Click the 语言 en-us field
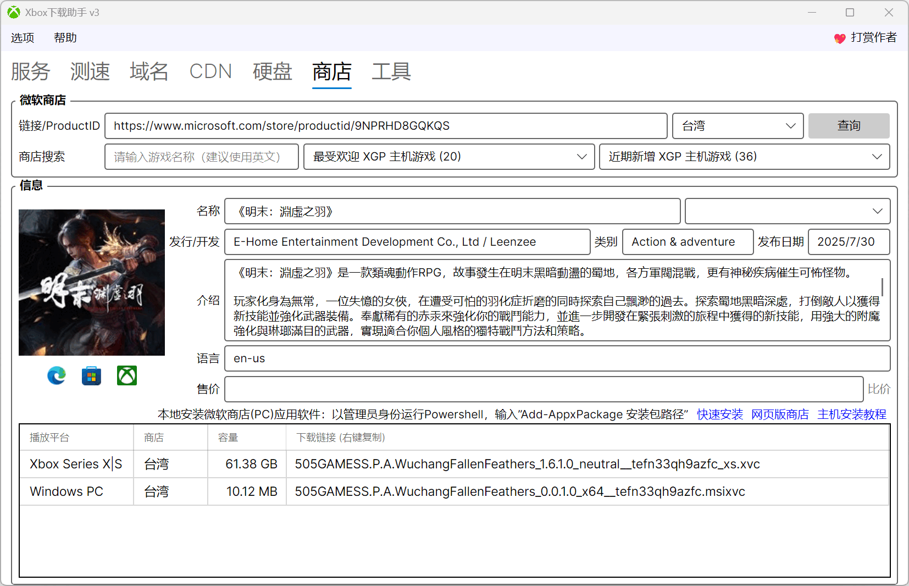This screenshot has height=586, width=909. click(557, 358)
